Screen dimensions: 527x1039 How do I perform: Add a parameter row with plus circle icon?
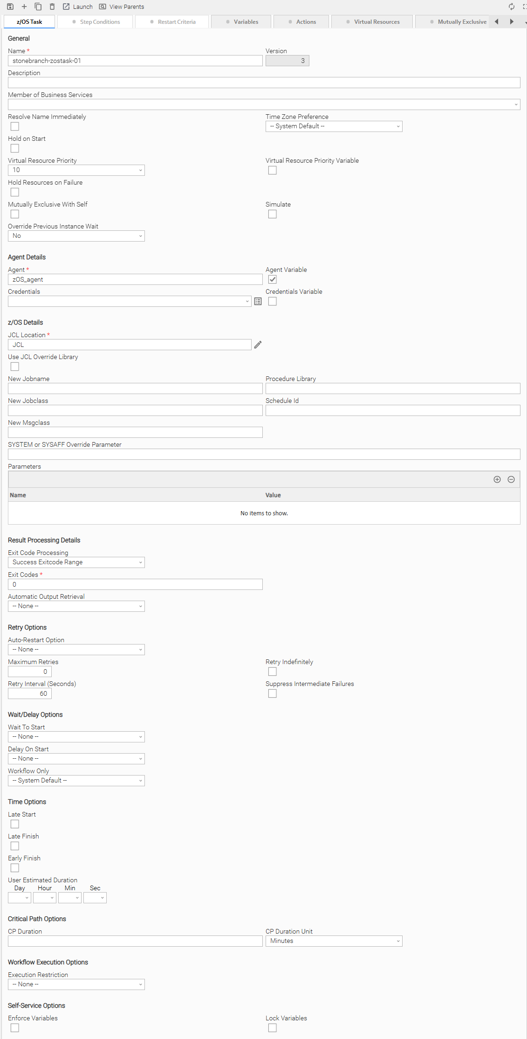497,479
